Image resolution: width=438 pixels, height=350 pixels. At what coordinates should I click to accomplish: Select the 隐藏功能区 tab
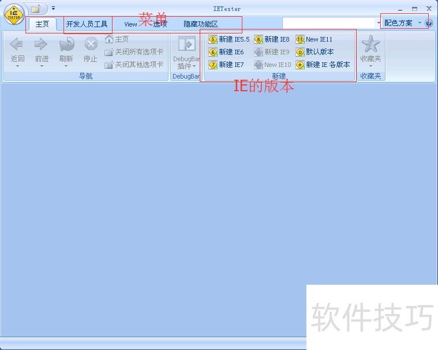tap(201, 24)
